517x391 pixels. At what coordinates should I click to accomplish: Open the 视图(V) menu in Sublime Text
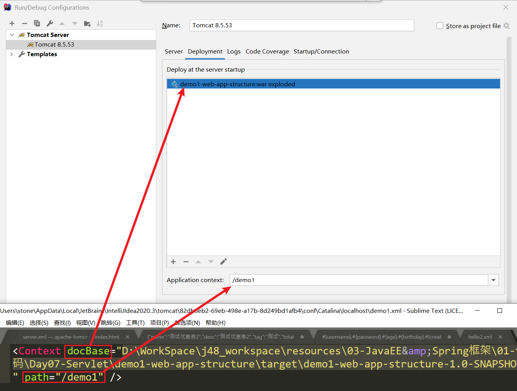[85, 323]
